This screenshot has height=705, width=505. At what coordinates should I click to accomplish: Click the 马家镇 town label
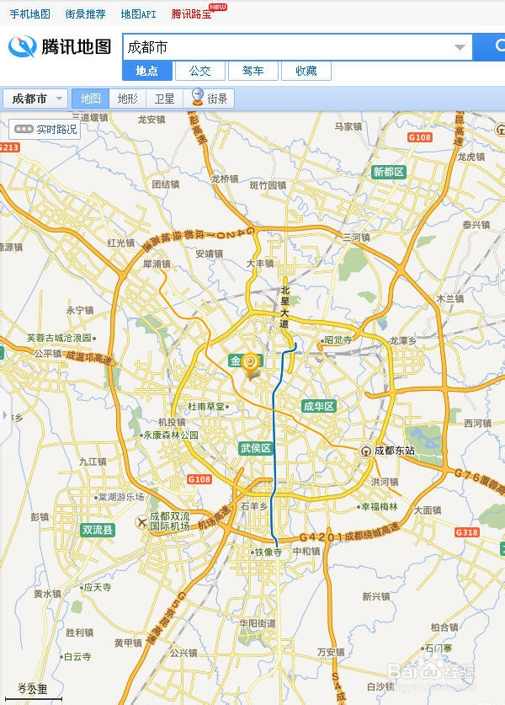point(348,127)
